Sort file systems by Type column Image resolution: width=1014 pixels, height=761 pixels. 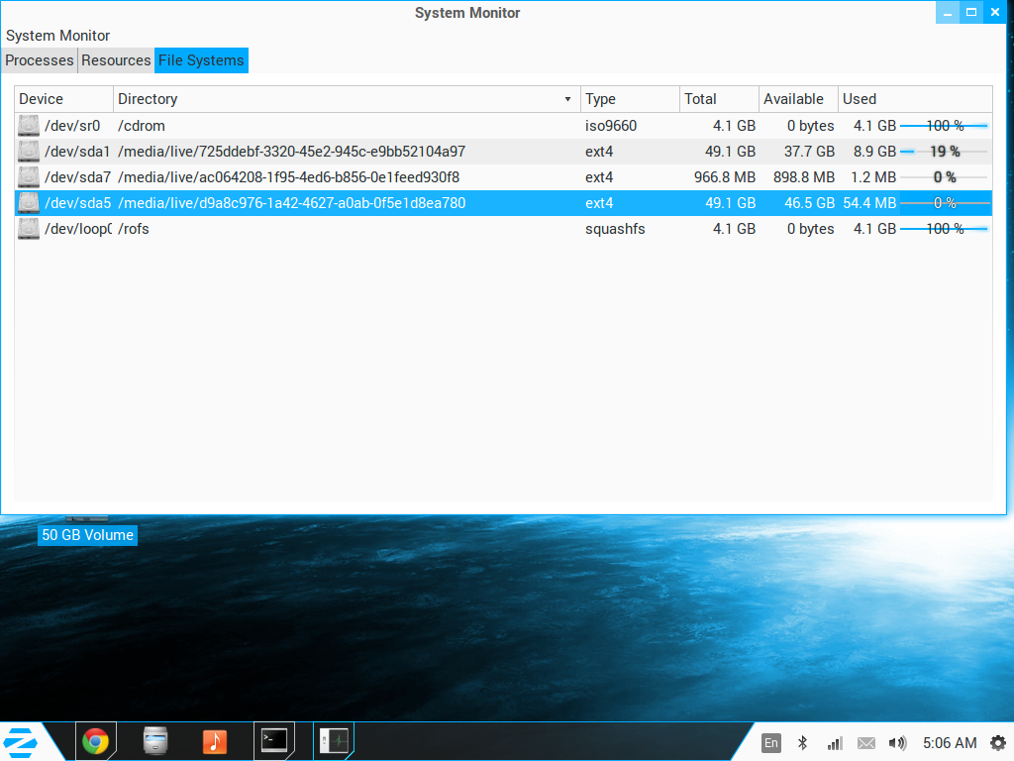(x=629, y=99)
